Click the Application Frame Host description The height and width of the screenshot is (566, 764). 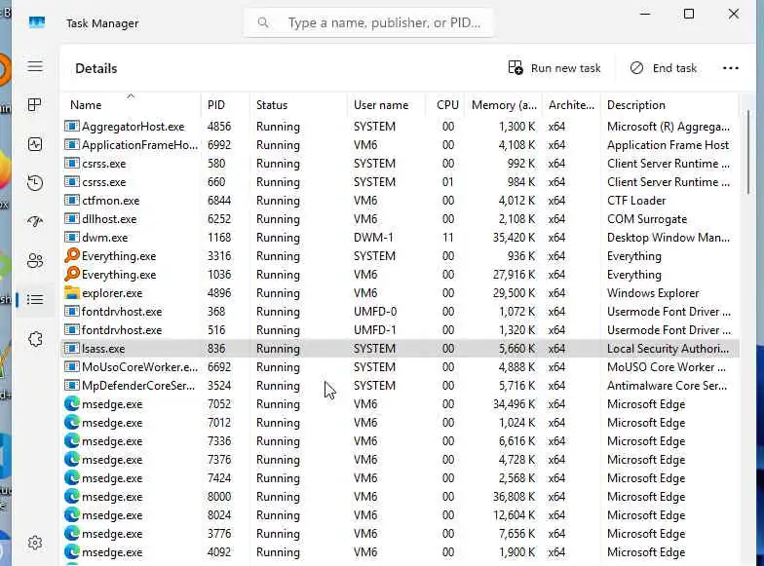pos(668,145)
